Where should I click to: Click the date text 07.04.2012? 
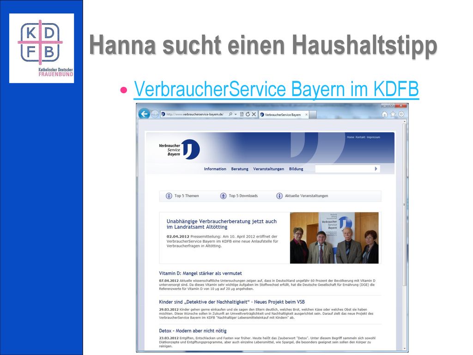pyautogui.click(x=169, y=281)
